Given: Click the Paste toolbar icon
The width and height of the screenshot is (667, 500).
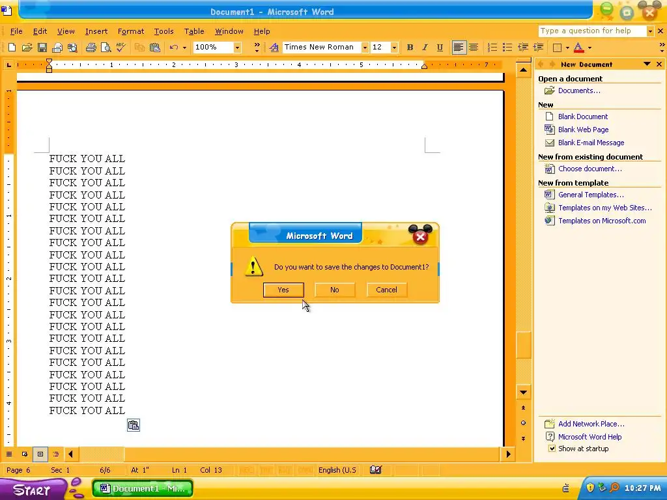Looking at the screenshot, I should (155, 47).
